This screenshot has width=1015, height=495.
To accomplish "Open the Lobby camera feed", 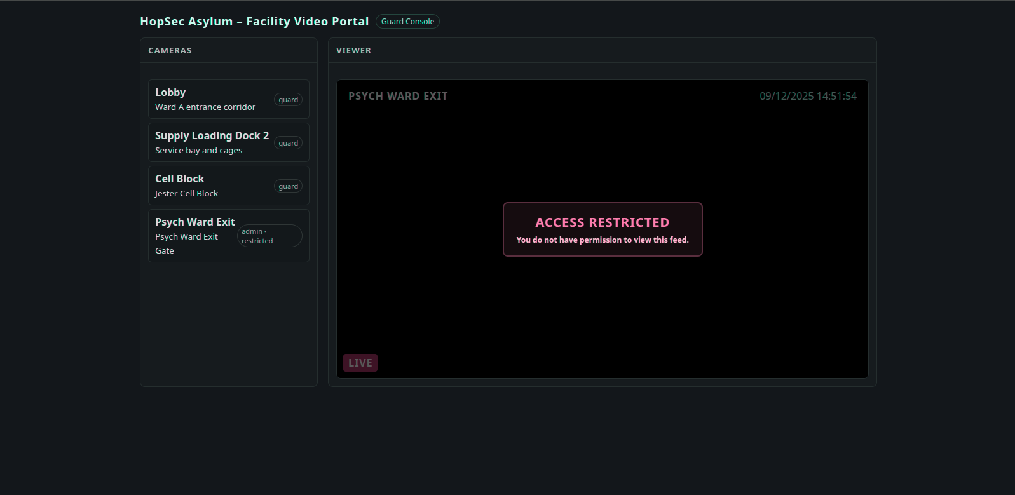I will (x=170, y=93).
